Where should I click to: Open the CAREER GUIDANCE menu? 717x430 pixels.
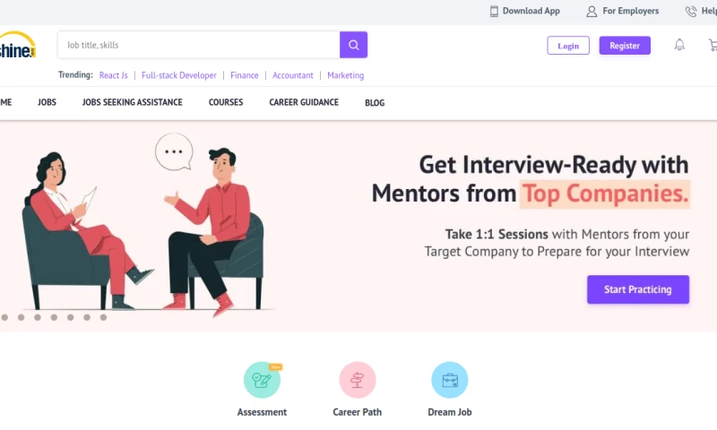click(304, 102)
